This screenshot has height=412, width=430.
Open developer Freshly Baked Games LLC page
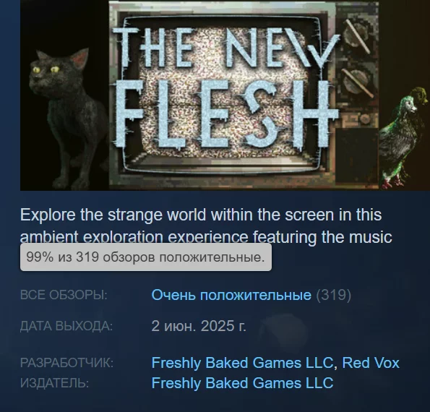(x=242, y=363)
